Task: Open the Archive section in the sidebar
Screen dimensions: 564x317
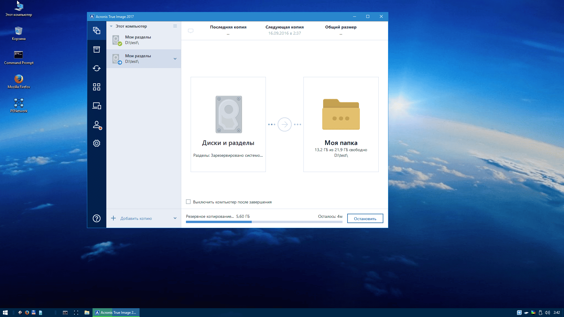Action: point(97,49)
